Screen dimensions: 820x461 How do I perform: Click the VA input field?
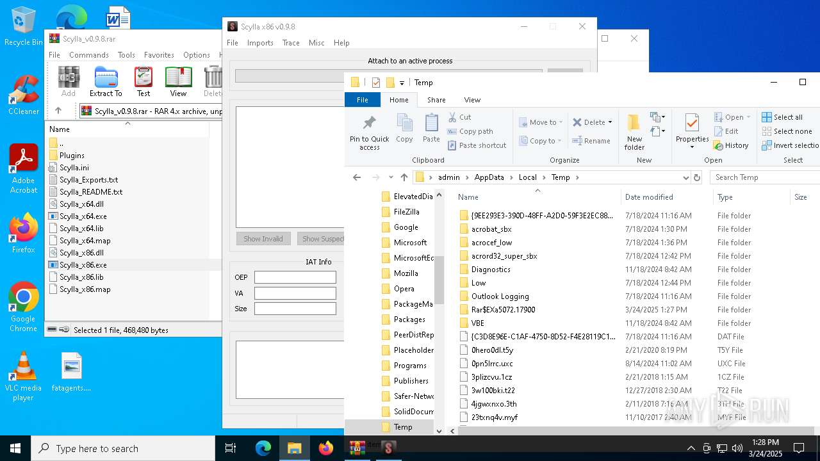295,293
